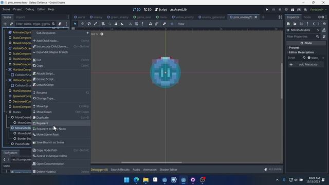This screenshot has height=185, width=329.
Task: Open remote debug deploy icon
Action: pyautogui.click(x=286, y=10)
